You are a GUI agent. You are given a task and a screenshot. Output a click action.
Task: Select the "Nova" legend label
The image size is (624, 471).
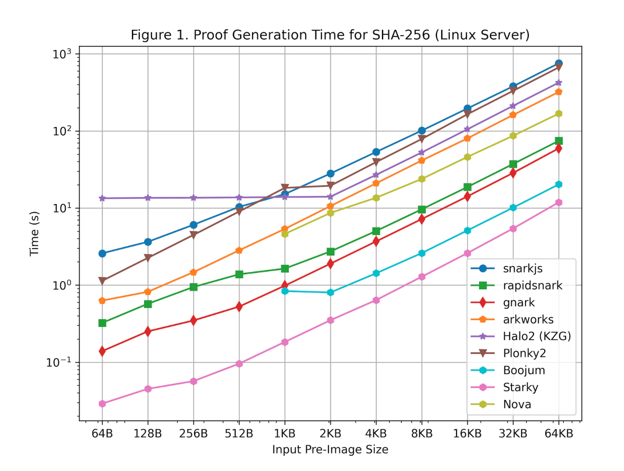tap(517, 404)
